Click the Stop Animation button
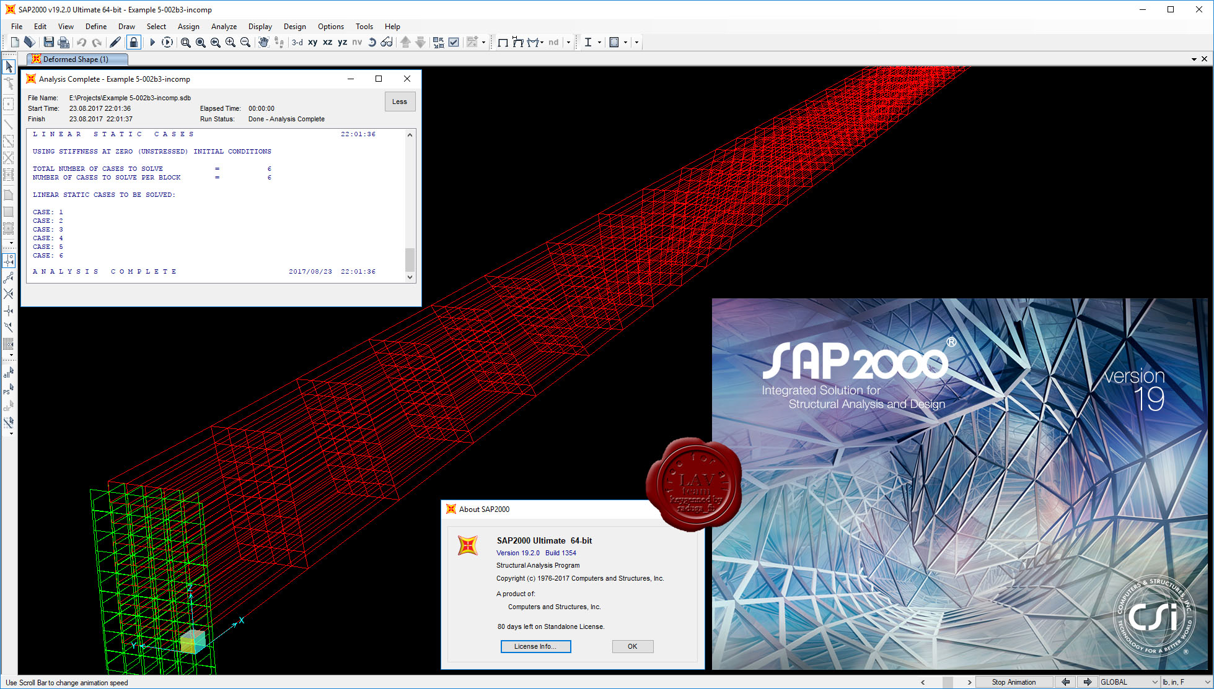This screenshot has width=1214, height=689. [1014, 682]
